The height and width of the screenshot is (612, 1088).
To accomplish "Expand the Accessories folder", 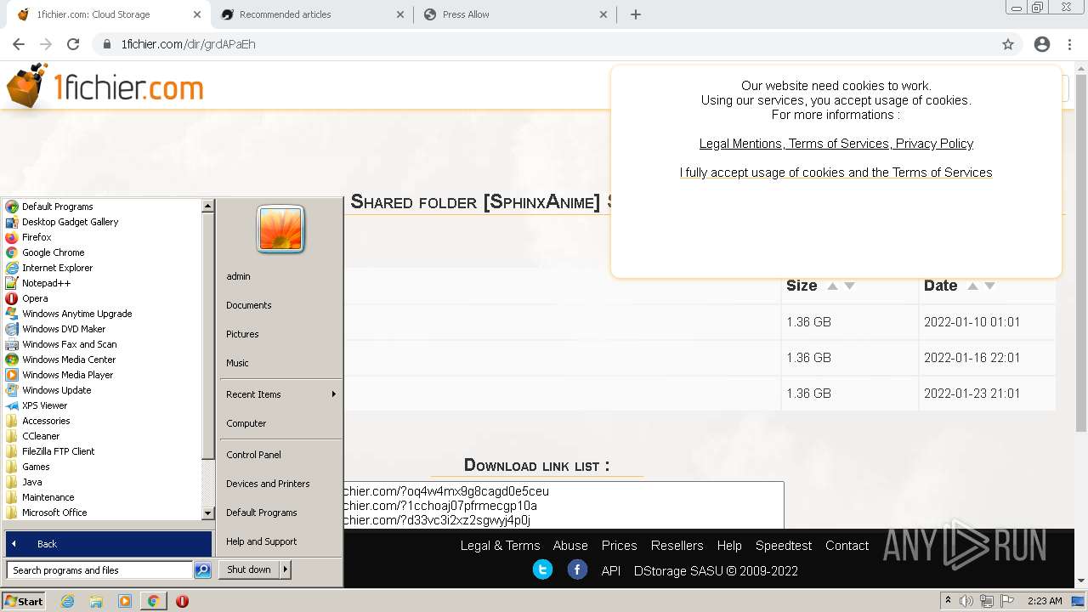I will (x=46, y=421).
